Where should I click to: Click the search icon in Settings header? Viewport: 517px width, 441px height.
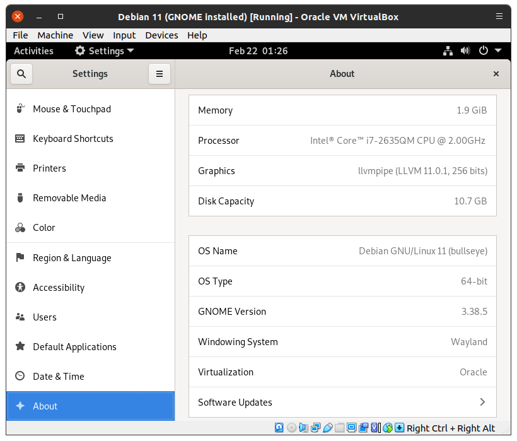coord(21,74)
